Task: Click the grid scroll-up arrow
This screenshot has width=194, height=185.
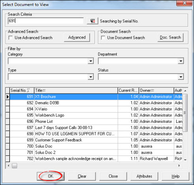Action: [185, 91]
